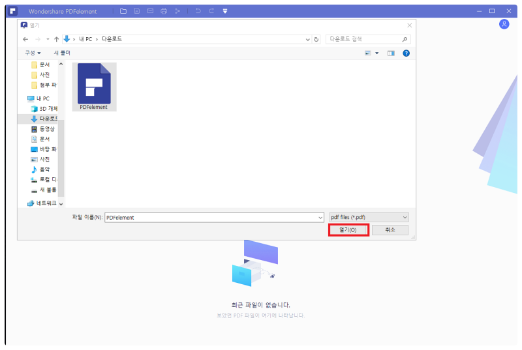Screen dimensions: 522x350
Task: Close the 열기 file dialog
Action: (410, 25)
